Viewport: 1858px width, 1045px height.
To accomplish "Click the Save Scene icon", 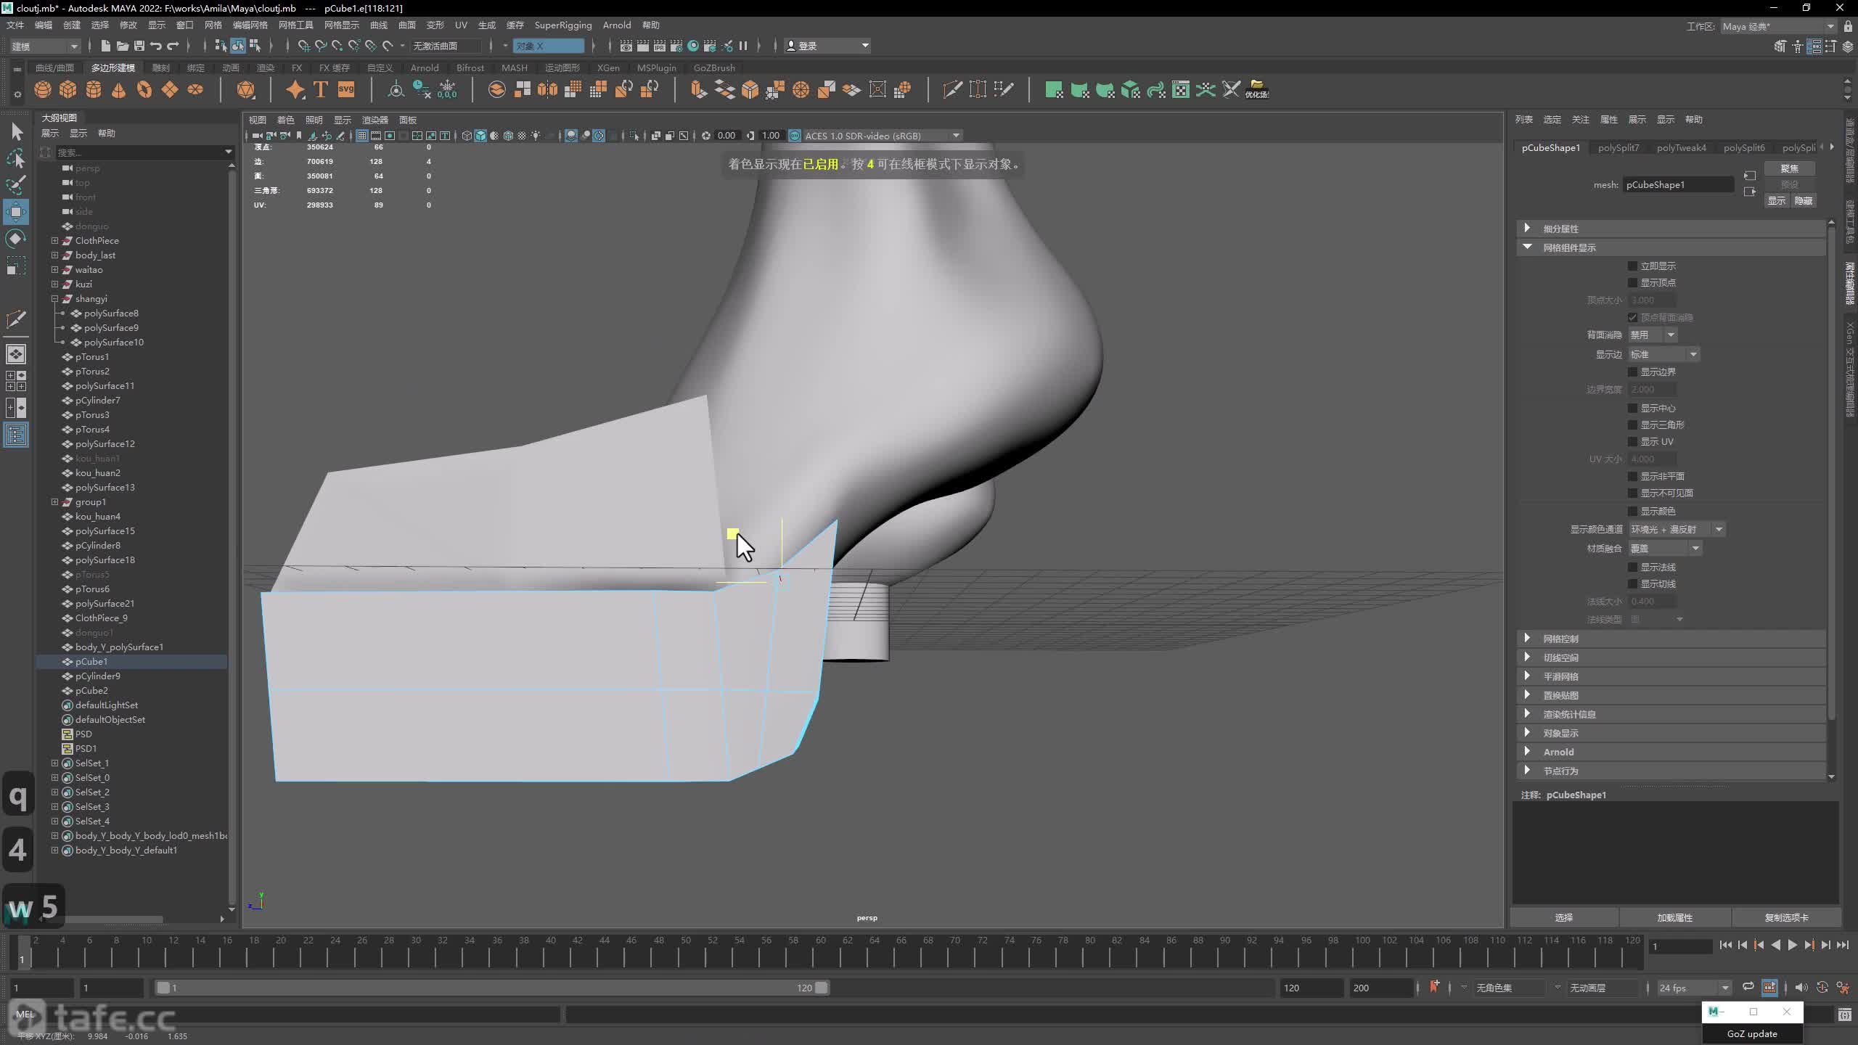I will click(x=139, y=46).
